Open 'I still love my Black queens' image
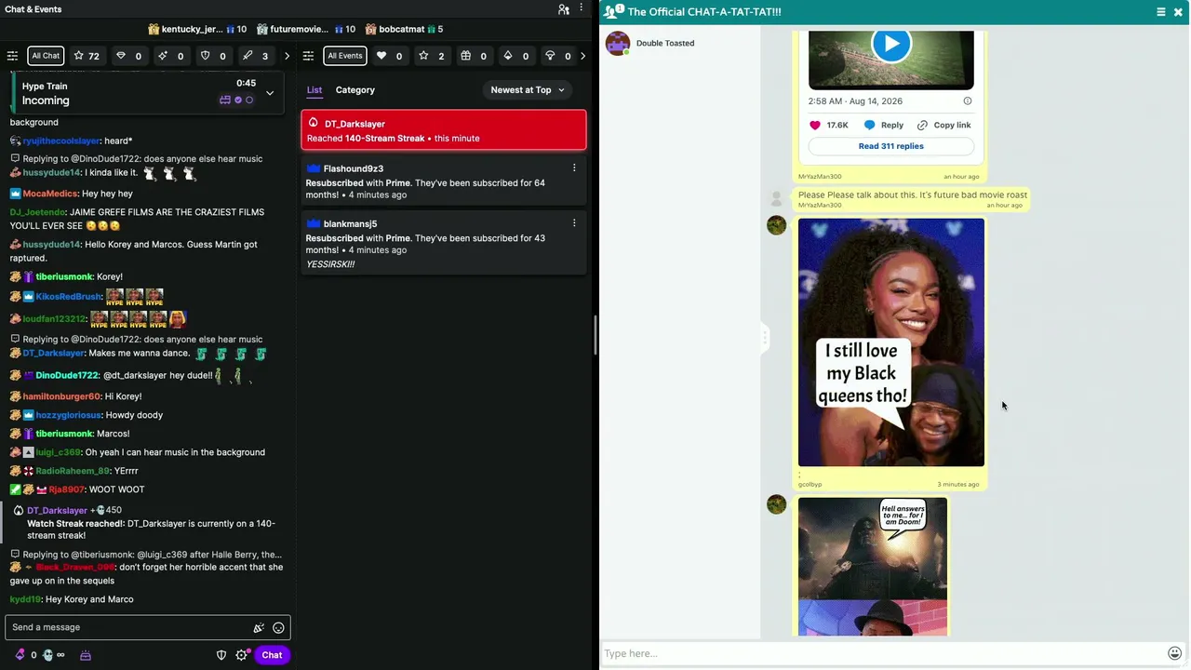 click(891, 342)
